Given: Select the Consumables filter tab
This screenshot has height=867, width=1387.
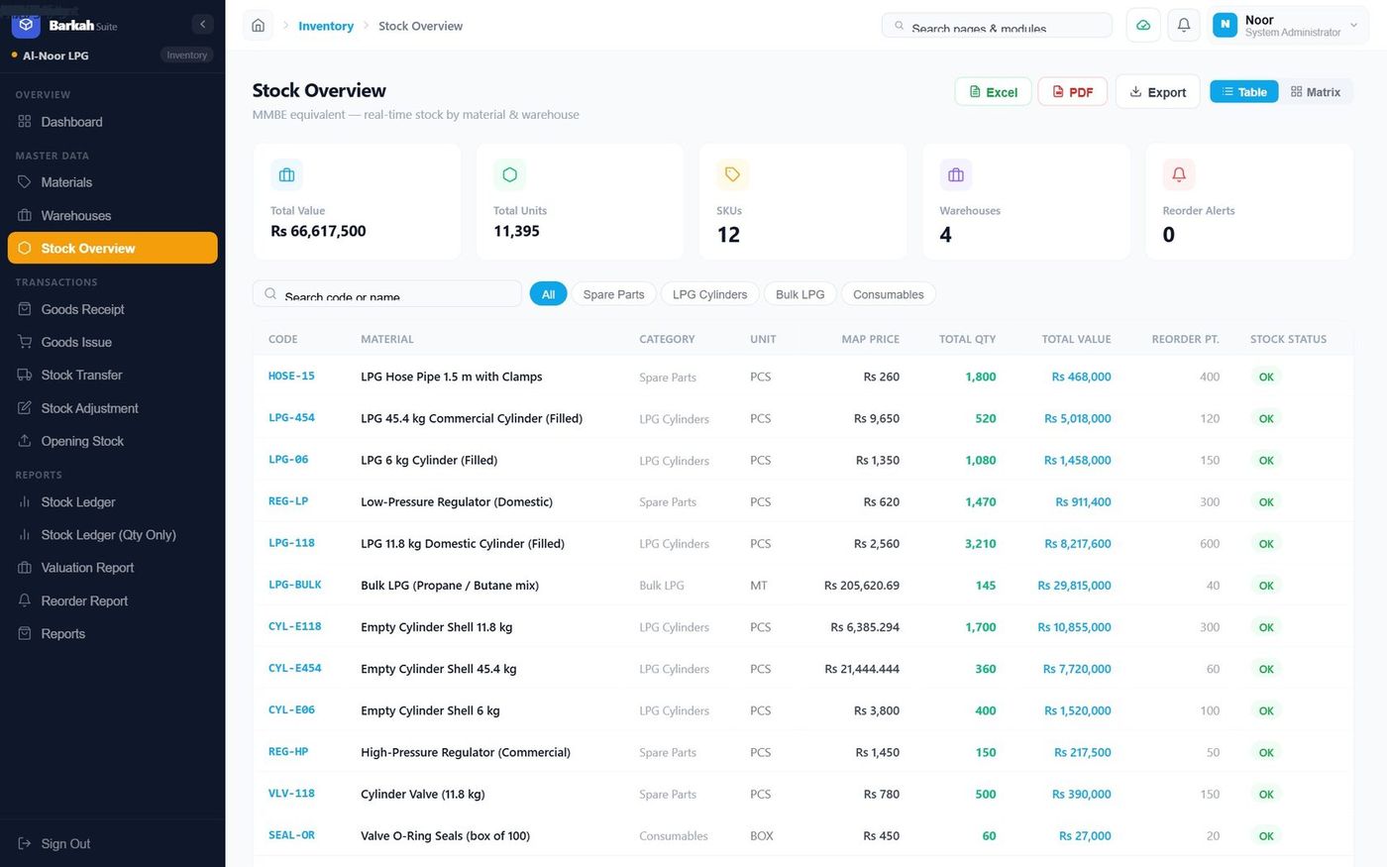Looking at the screenshot, I should (x=888, y=294).
